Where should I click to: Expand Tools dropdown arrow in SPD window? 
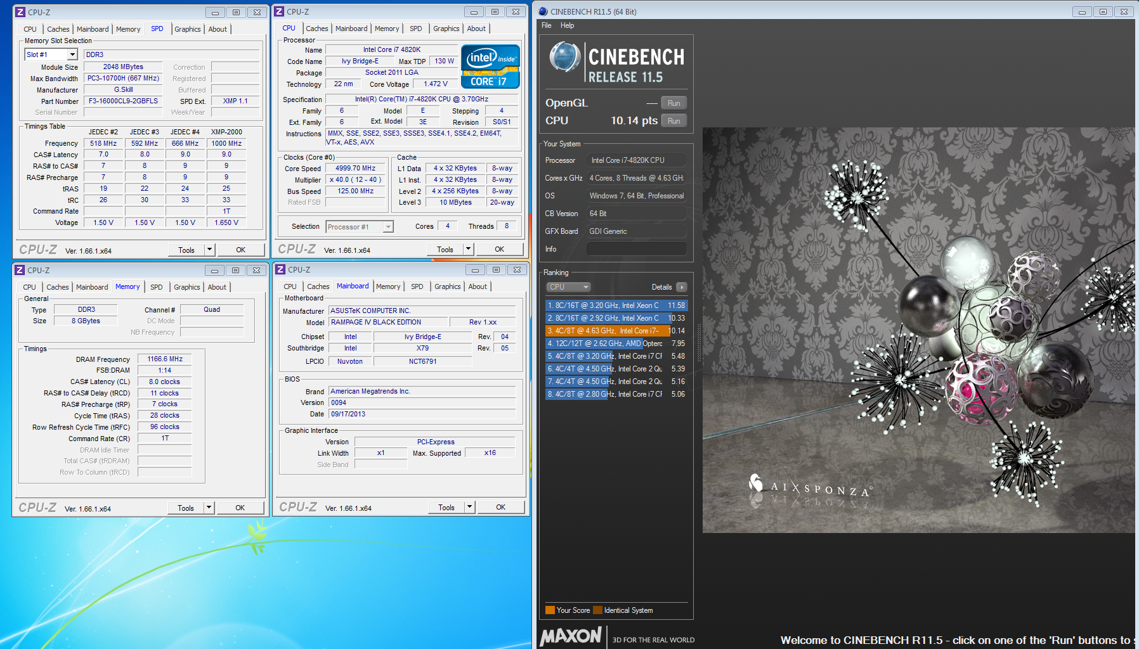point(209,250)
